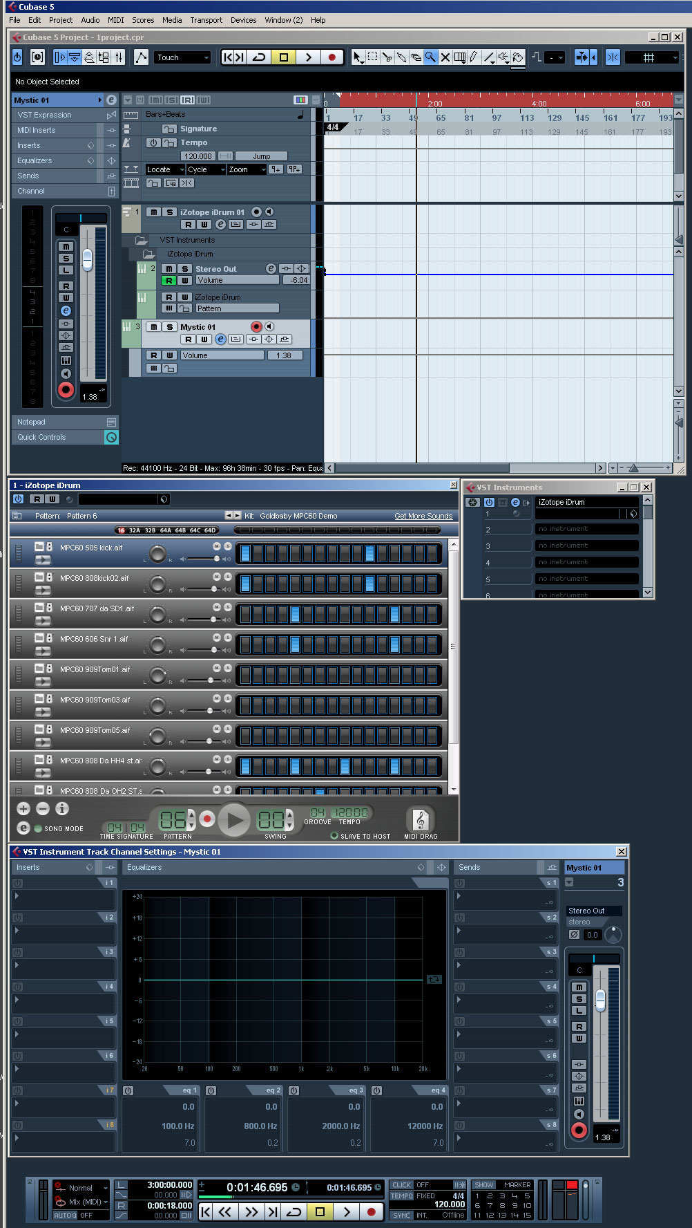
Task: Select the Erase tool
Action: click(416, 57)
